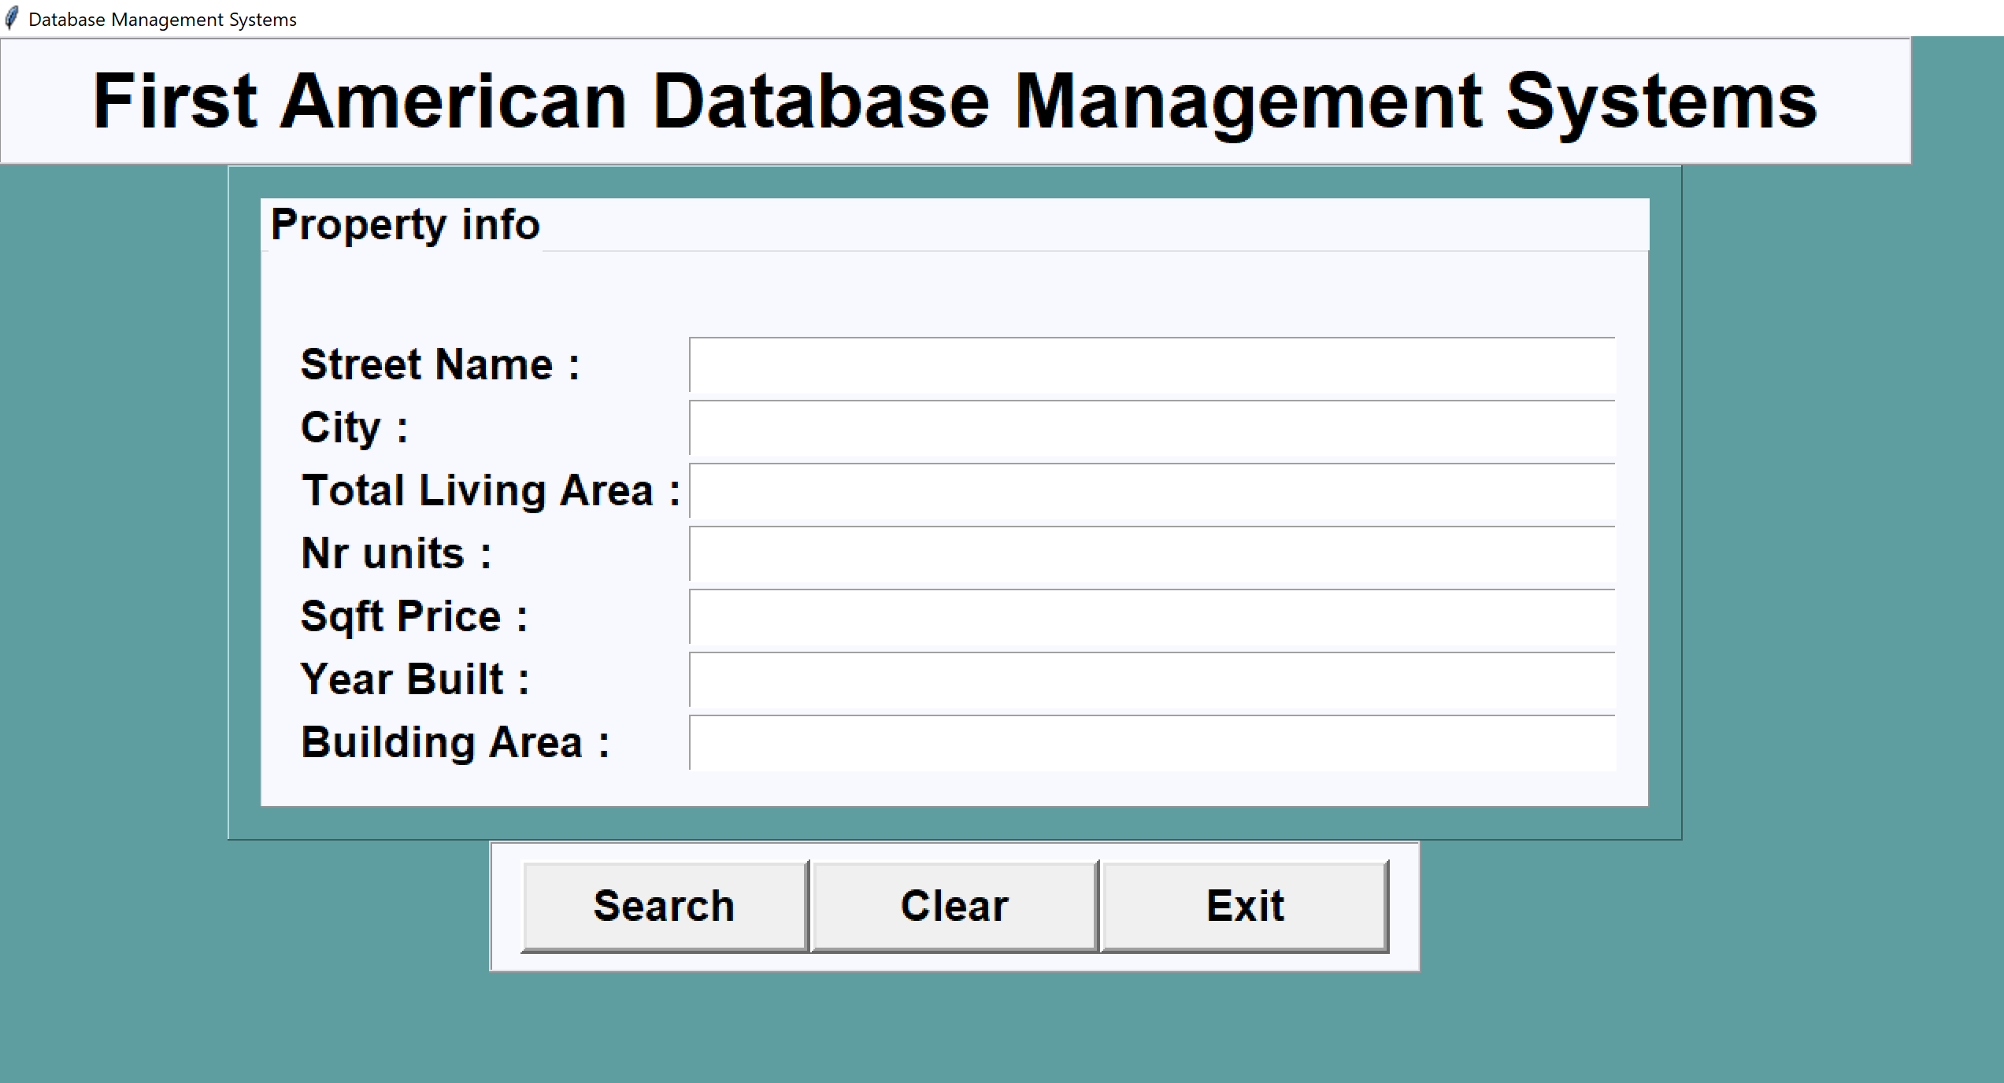2004x1083 pixels.
Task: Click the 'City :' label
Action: pyautogui.click(x=354, y=428)
